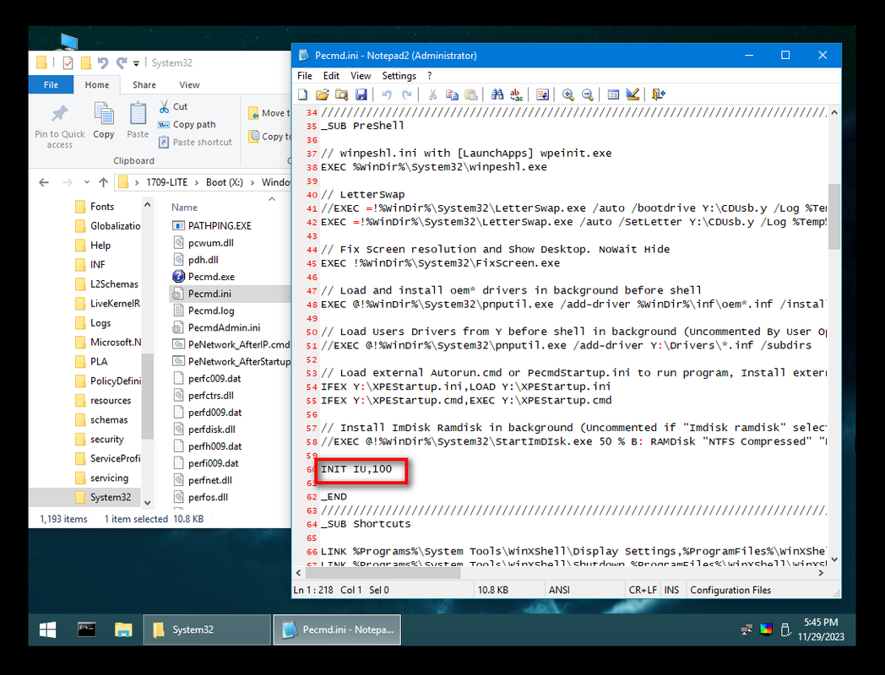Select System32 folder in tree
The width and height of the screenshot is (885, 675).
(110, 497)
